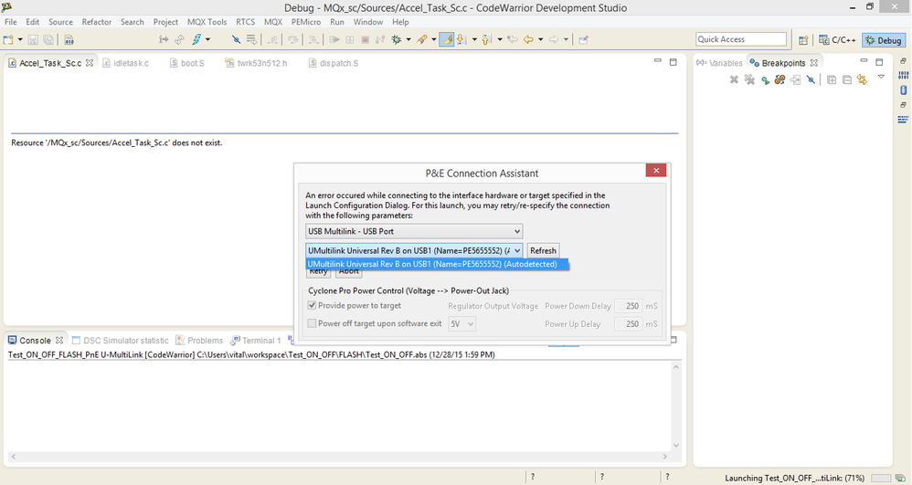Viewport: 912px width, 485px height.
Task: Click Collapse All in Breakpoints view
Action: pos(847,79)
